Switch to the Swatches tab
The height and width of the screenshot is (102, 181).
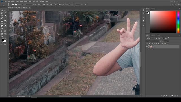(153, 9)
